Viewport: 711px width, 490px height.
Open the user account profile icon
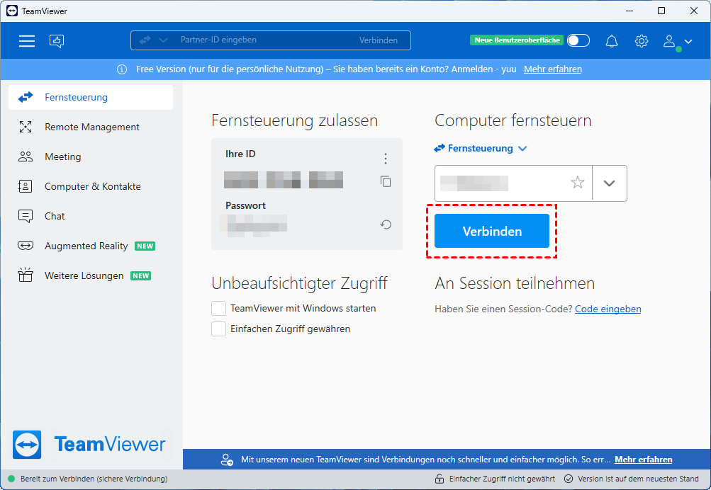pyautogui.click(x=669, y=41)
